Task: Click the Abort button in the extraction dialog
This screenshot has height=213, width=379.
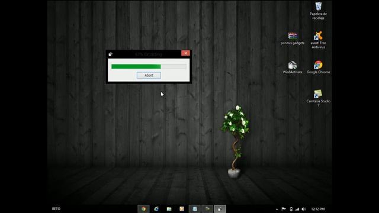Action: click(149, 75)
